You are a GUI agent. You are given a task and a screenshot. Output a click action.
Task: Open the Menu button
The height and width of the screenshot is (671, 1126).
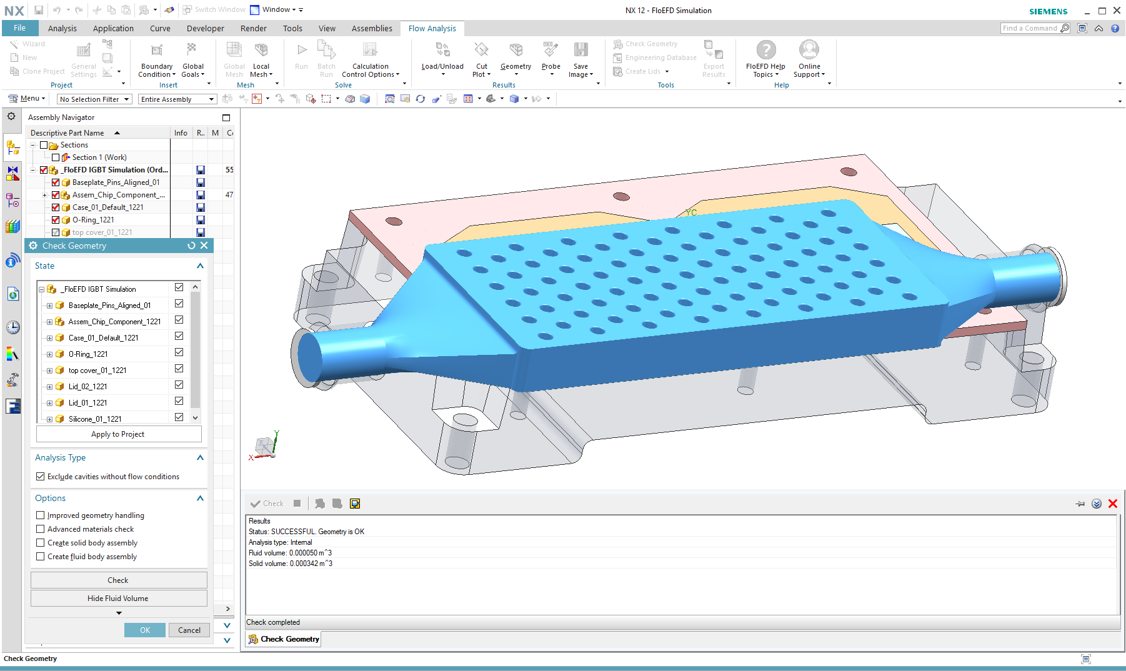coord(26,99)
